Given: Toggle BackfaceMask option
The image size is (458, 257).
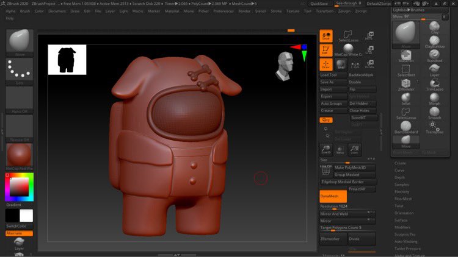Looking at the screenshot, I should coord(362,75).
